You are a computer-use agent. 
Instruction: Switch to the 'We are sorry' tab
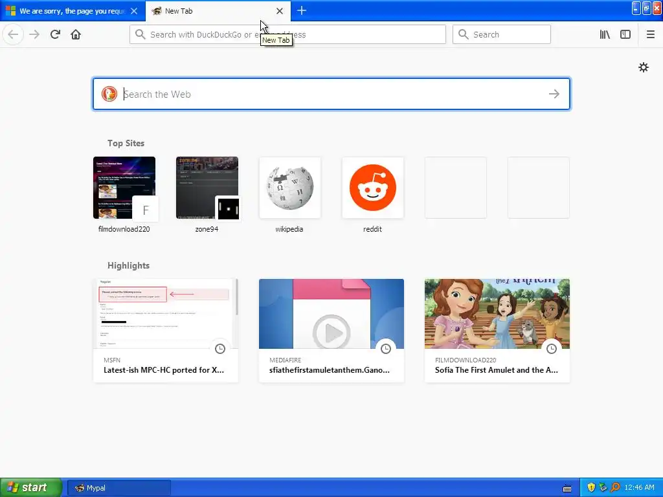[x=73, y=11]
